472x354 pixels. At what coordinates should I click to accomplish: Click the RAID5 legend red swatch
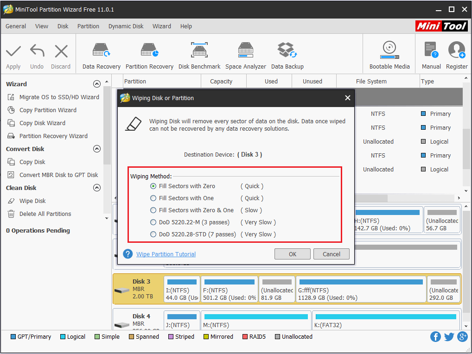(245, 336)
